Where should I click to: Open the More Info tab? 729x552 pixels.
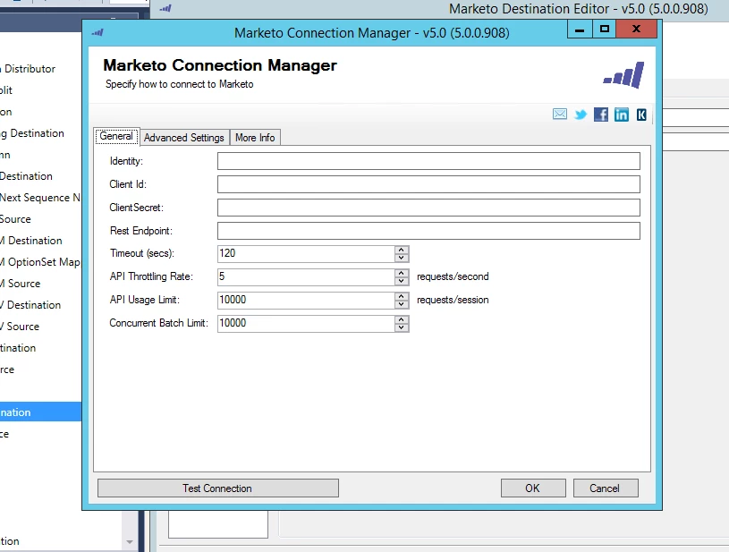click(255, 138)
